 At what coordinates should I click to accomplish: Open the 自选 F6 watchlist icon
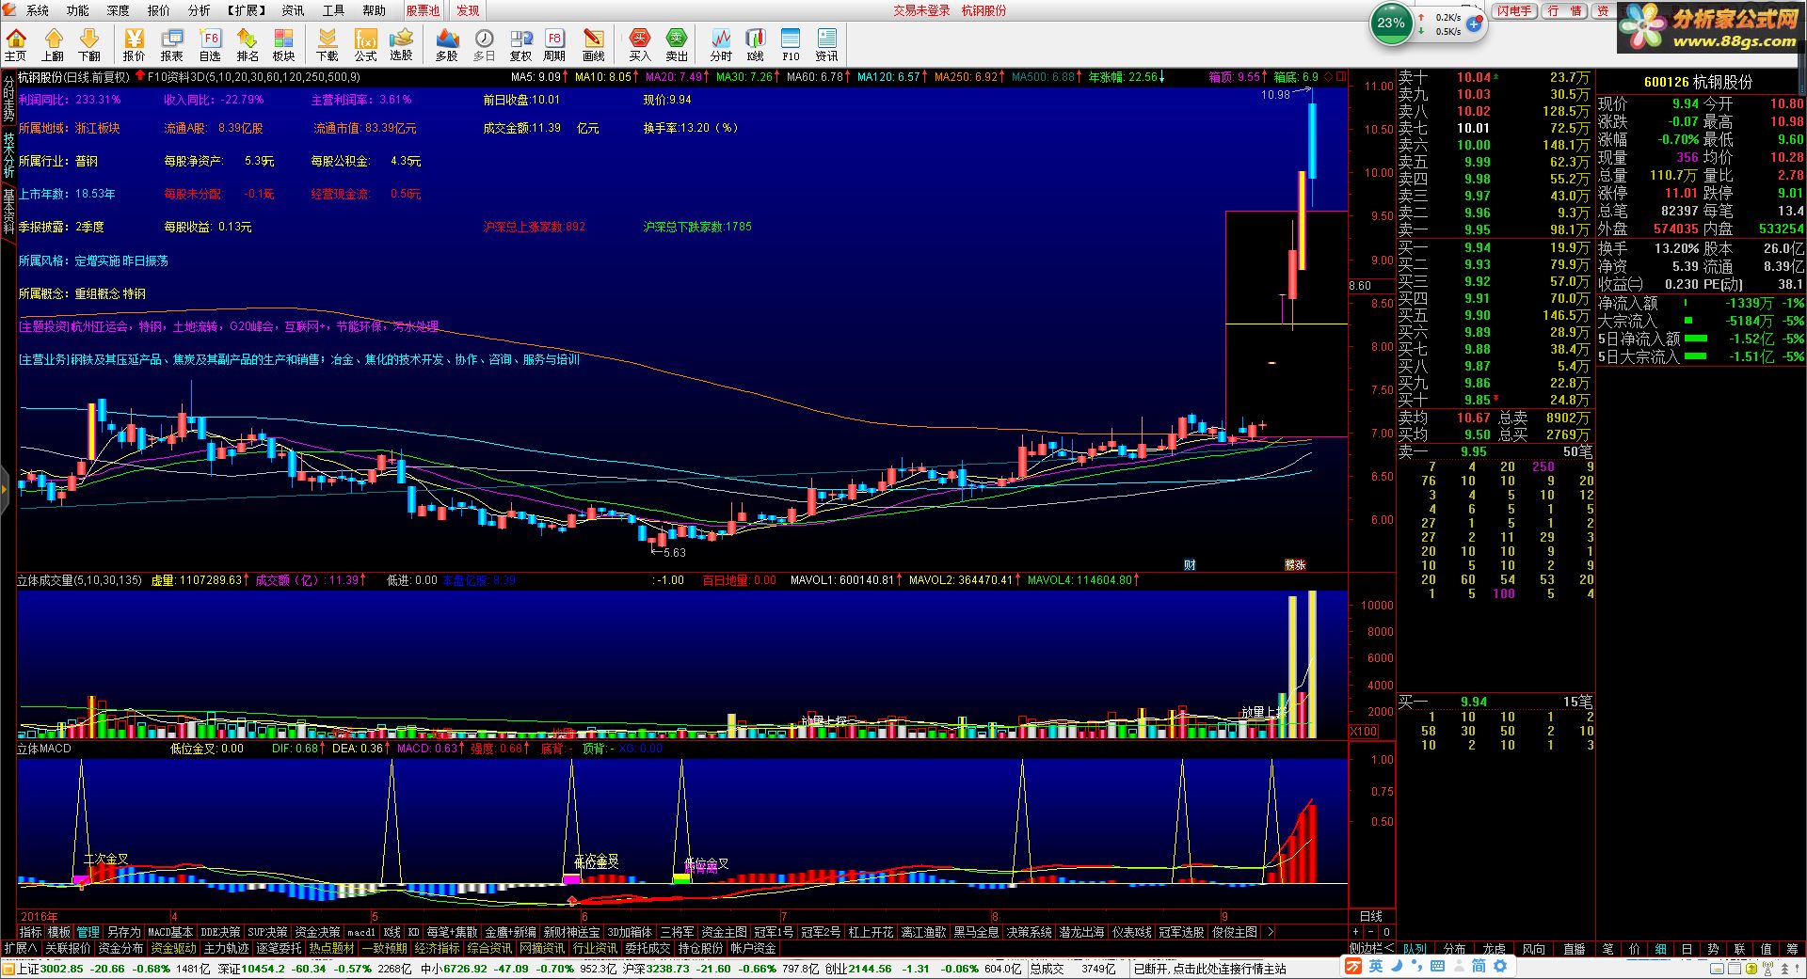point(210,44)
